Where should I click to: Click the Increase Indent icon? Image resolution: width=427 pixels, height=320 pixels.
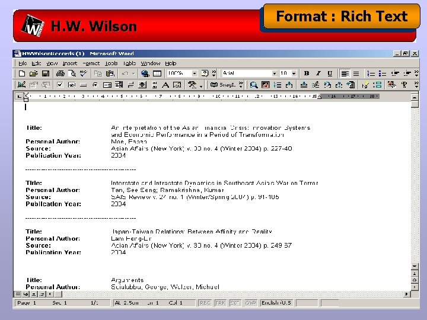[x=407, y=73]
